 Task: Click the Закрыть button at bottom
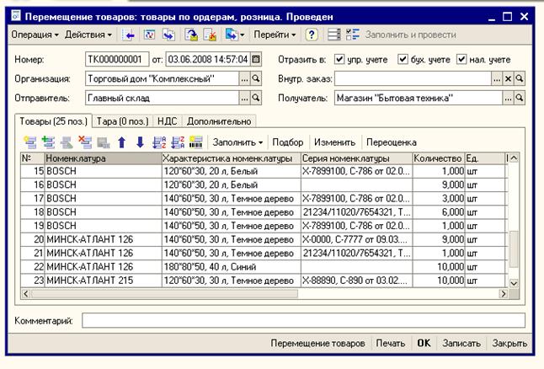(509, 343)
